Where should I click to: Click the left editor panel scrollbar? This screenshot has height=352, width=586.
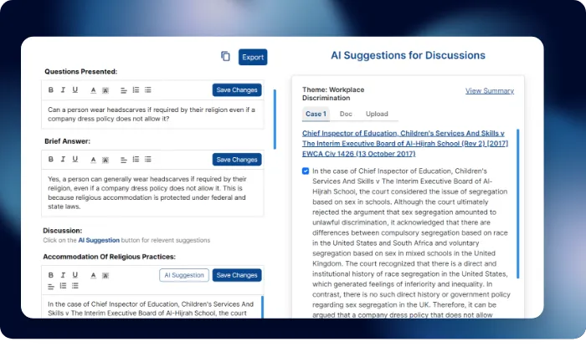pos(275,119)
